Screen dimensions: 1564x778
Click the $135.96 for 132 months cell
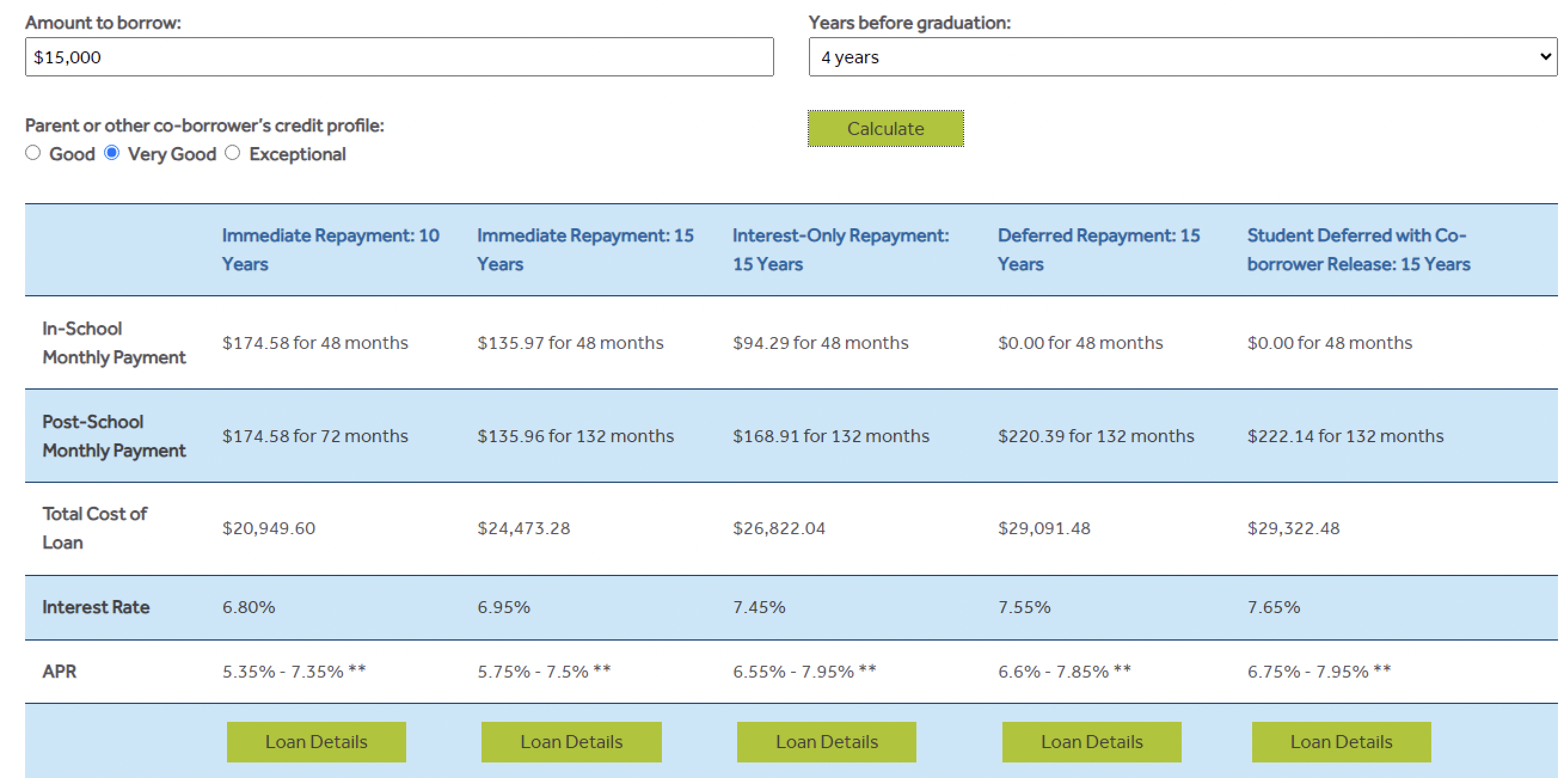pos(575,436)
